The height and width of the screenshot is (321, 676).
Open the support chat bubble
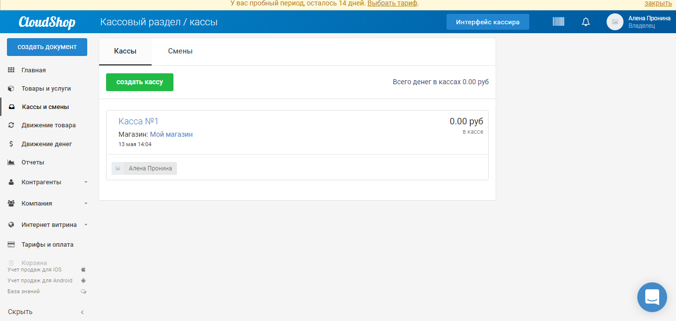[x=652, y=297]
